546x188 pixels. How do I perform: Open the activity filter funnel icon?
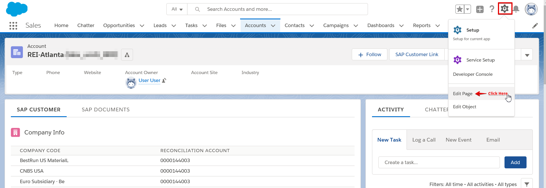pos(527,184)
